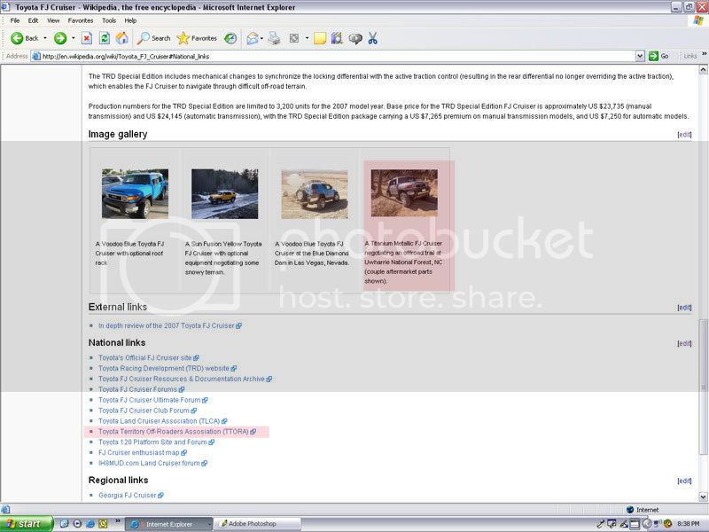
Task: Click the edit link for Image gallery
Action: 684,135
